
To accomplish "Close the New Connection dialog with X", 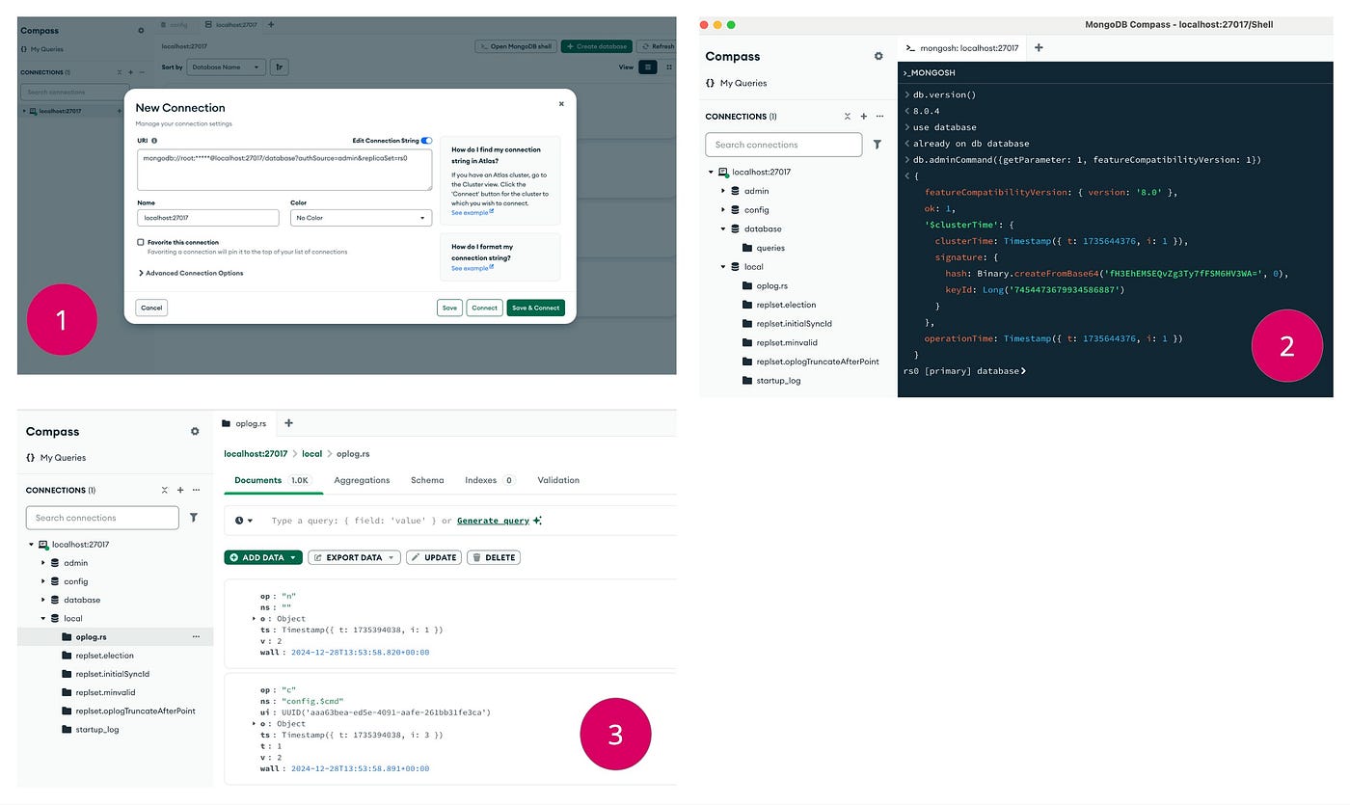I will pos(561,103).
